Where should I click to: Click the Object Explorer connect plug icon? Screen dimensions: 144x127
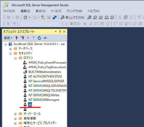tap(17, 38)
